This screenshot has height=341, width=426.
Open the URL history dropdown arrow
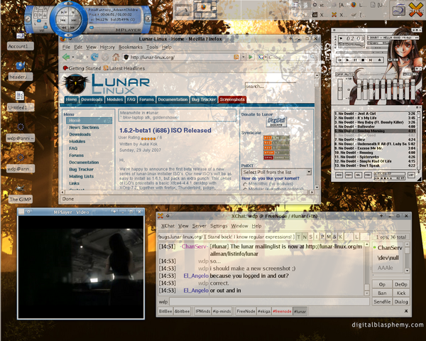point(244,57)
